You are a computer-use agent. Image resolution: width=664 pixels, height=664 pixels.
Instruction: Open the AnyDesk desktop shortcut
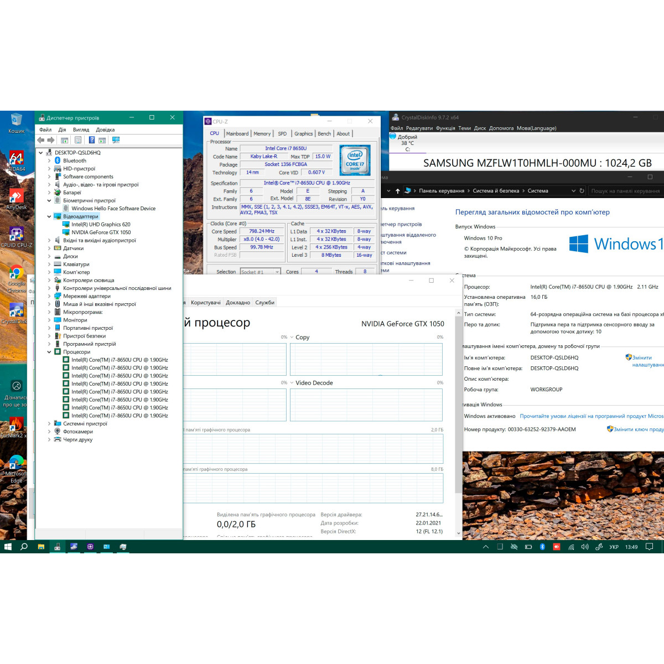pos(16,199)
